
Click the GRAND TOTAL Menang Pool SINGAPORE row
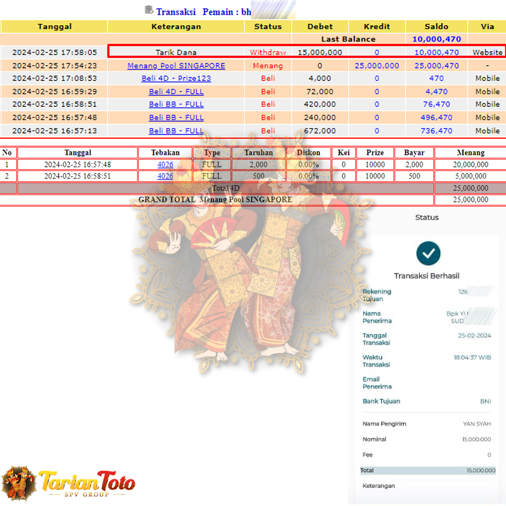pyautogui.click(x=216, y=200)
